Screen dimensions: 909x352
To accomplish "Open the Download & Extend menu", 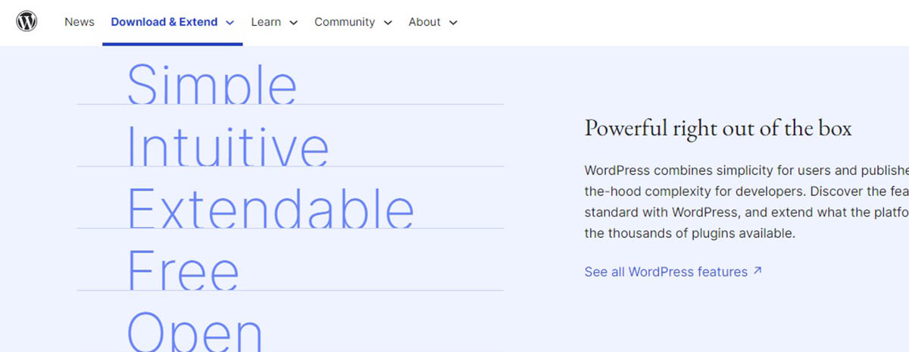I will point(164,22).
